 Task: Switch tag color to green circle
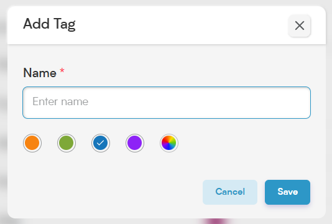pos(67,143)
